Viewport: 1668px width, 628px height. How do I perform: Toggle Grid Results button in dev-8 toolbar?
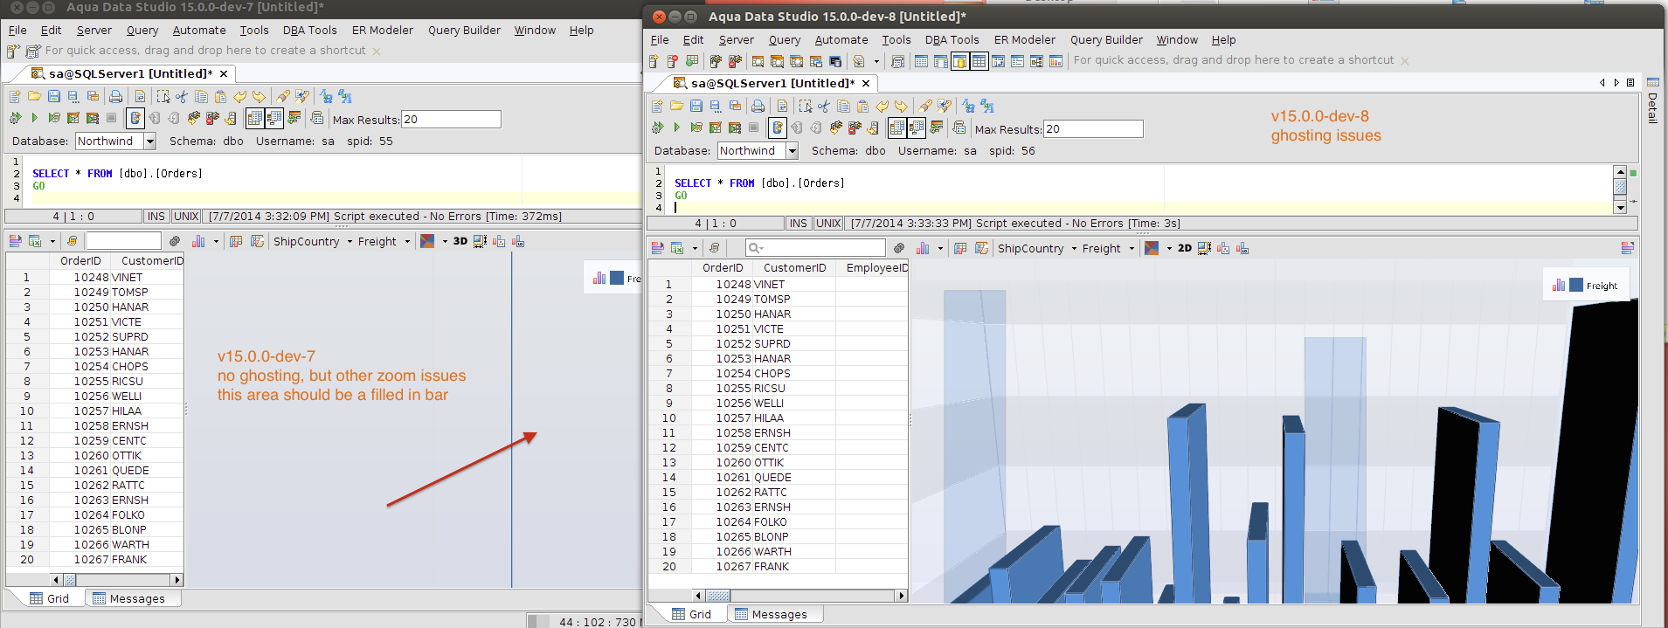click(x=897, y=128)
